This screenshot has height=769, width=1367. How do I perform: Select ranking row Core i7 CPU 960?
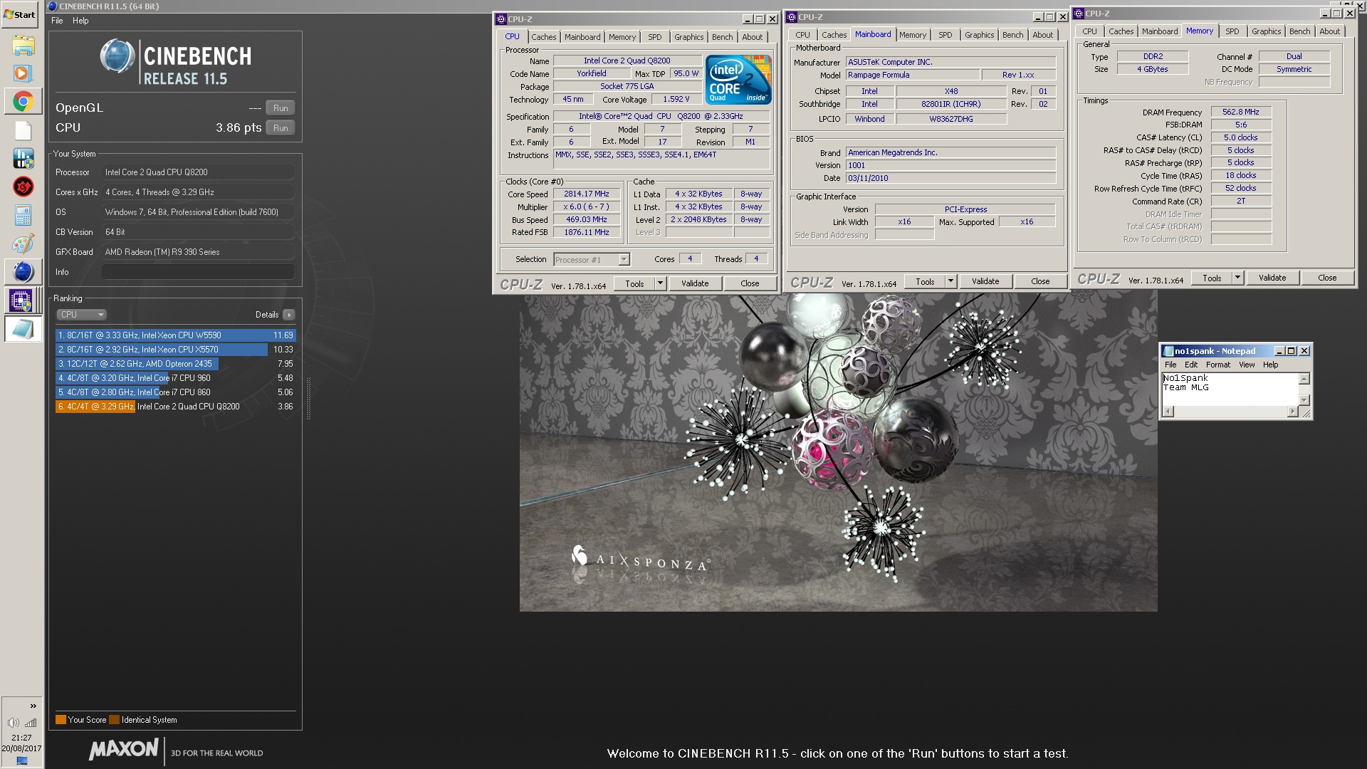[175, 378]
